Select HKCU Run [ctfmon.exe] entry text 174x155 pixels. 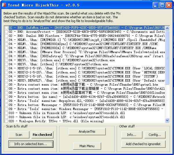[62, 60]
